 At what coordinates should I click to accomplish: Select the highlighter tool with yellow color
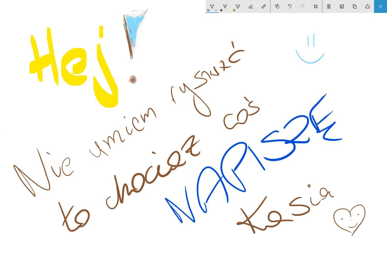238,6
